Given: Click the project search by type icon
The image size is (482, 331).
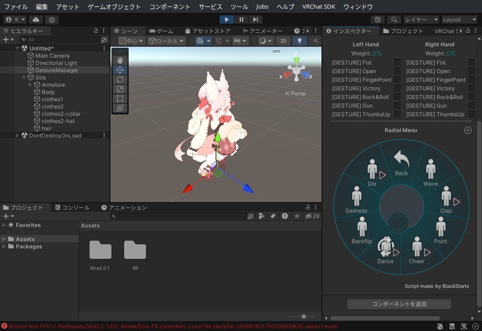Looking at the screenshot, I should coord(261,216).
